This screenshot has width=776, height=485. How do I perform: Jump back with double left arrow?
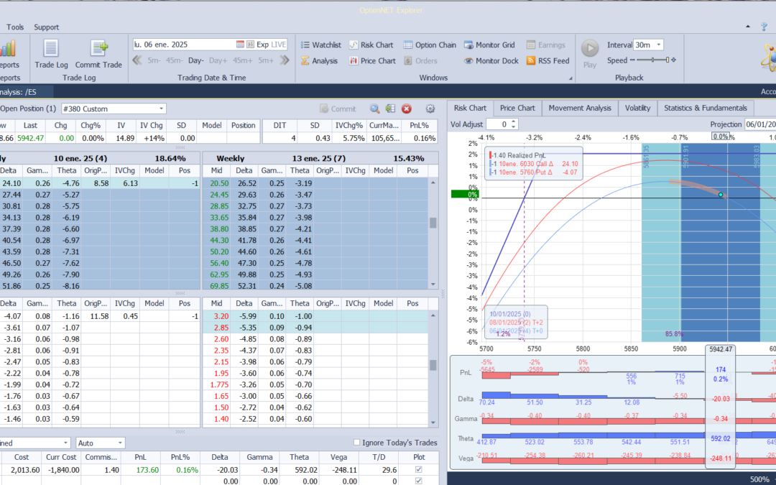point(137,60)
